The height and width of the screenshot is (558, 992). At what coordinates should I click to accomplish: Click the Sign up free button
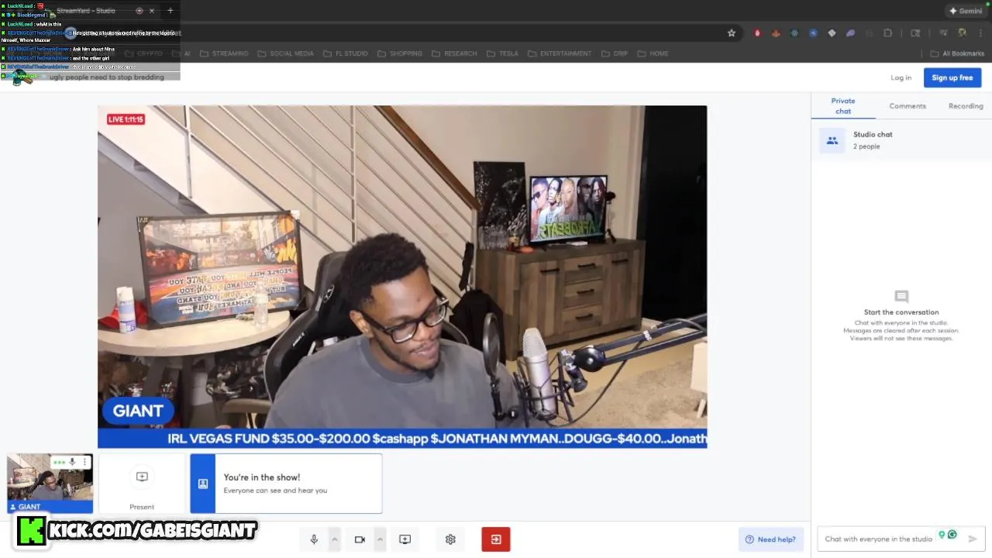tap(952, 77)
